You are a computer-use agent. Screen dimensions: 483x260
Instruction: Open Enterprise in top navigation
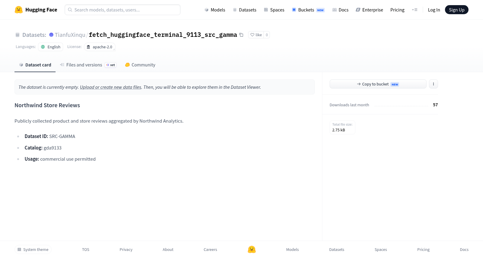pos(369,10)
